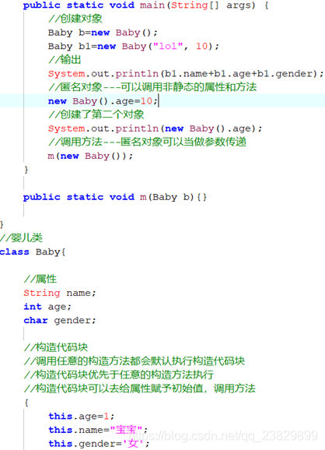Click the 'this.age=1;' statement
Viewport: 325px width, 450px height.
82,417
